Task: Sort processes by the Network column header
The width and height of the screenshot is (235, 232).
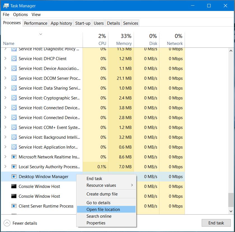Action: click(172, 40)
